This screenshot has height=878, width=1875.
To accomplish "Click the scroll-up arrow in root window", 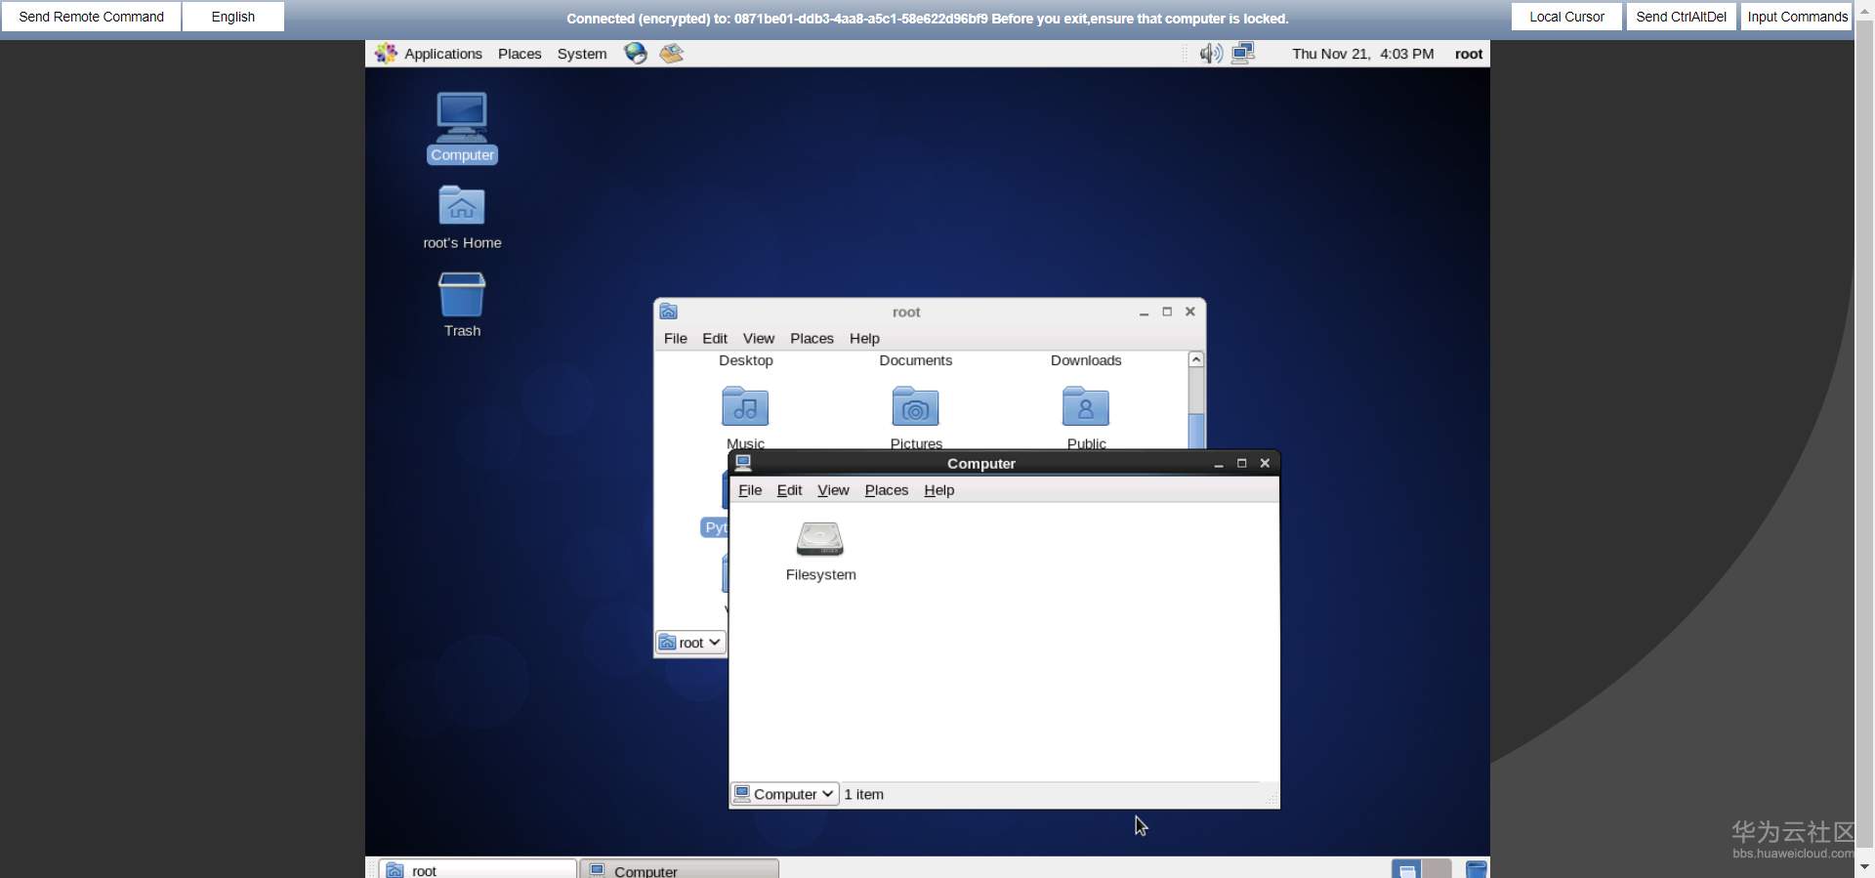I will click(x=1196, y=360).
